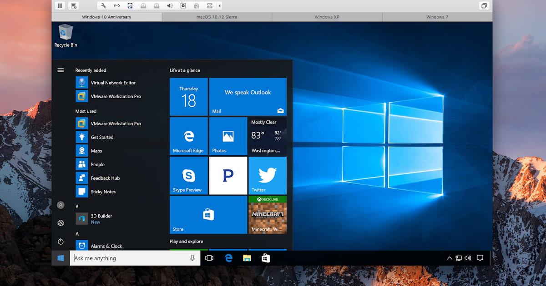Open VM settings wrench icon
The height and width of the screenshot is (286, 546).
103,6
